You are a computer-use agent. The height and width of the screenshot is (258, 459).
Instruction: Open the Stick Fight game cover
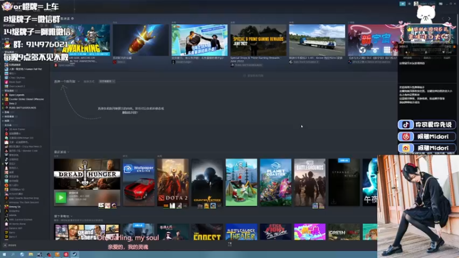[276, 232]
